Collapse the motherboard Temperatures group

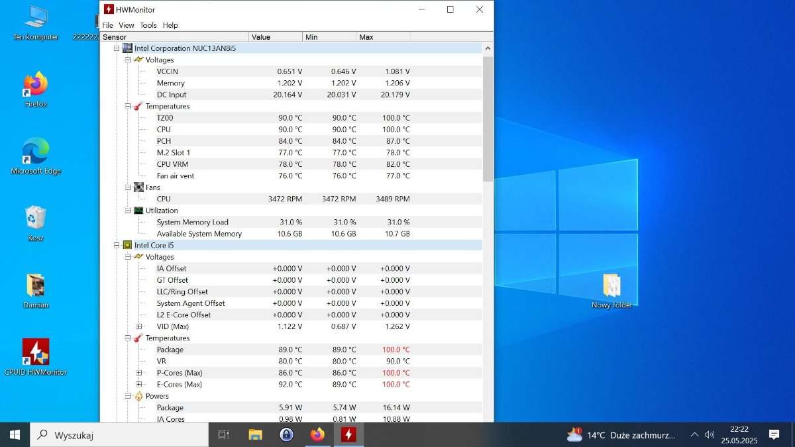pos(128,106)
